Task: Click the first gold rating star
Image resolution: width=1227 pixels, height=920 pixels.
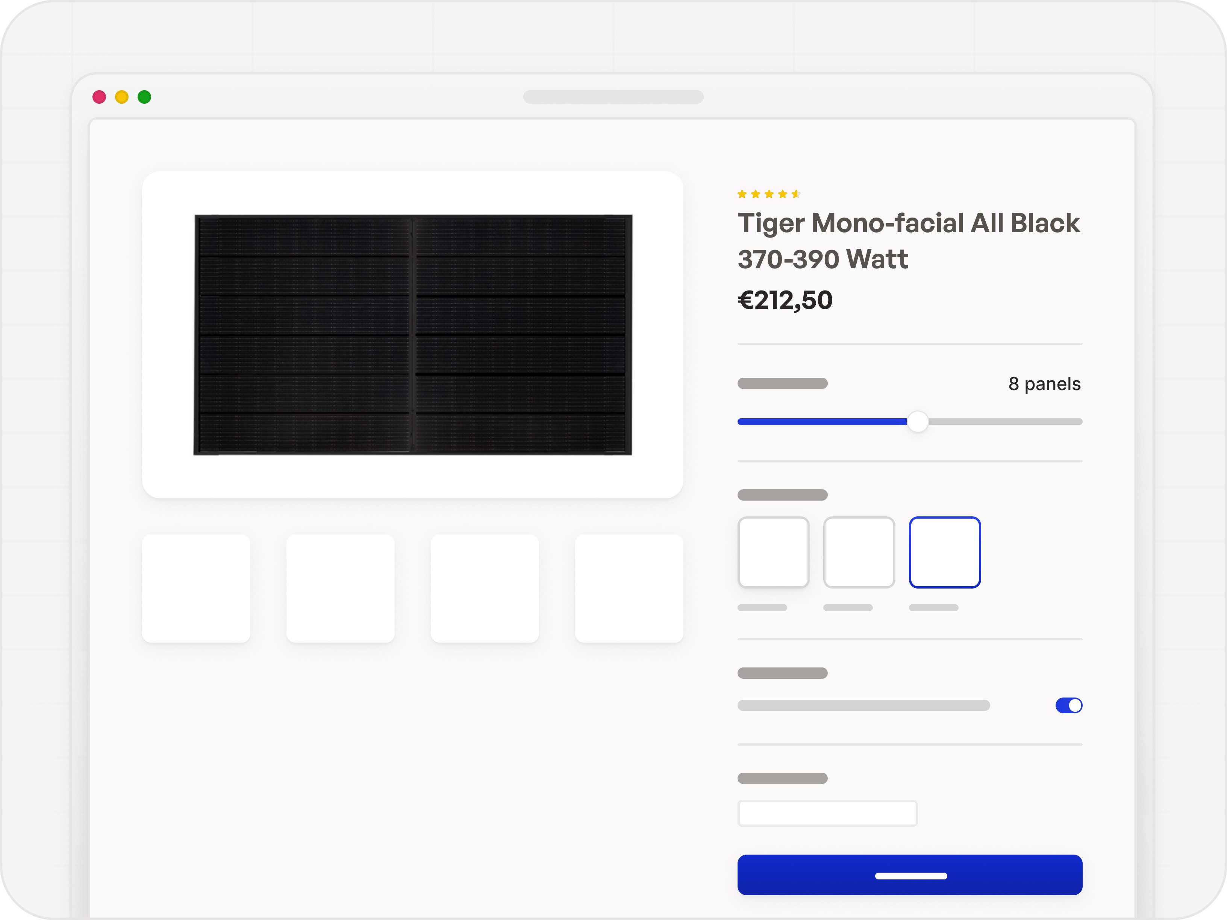Action: [742, 194]
